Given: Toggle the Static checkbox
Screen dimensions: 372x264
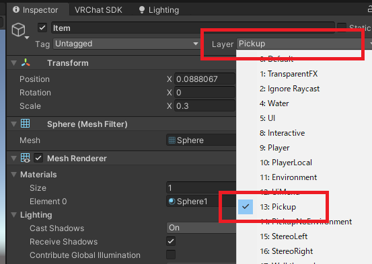Looking at the screenshot, I should (x=342, y=28).
